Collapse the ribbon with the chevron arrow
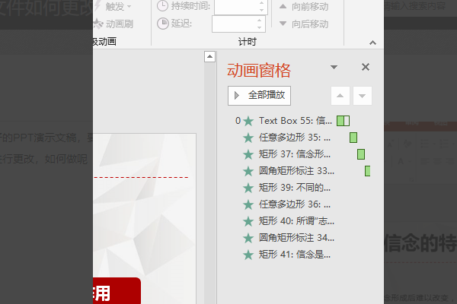457x304 pixels. 373,43
